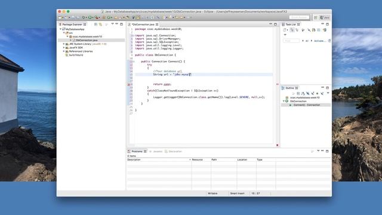Expand the JRE System Library node
382x215 pixels.
[x=64, y=44]
